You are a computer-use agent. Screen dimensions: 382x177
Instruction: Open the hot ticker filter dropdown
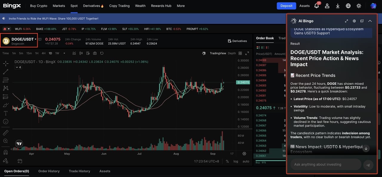pos(6,29)
